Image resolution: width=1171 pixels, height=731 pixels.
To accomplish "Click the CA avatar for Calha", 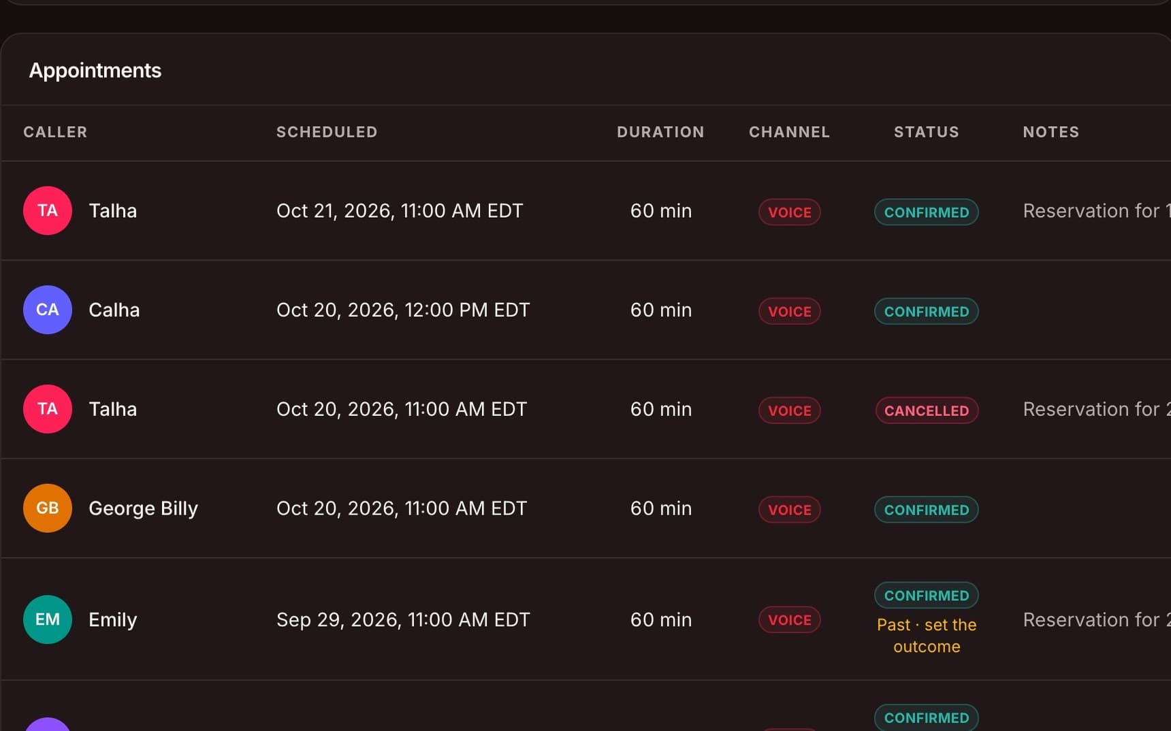I will point(48,310).
